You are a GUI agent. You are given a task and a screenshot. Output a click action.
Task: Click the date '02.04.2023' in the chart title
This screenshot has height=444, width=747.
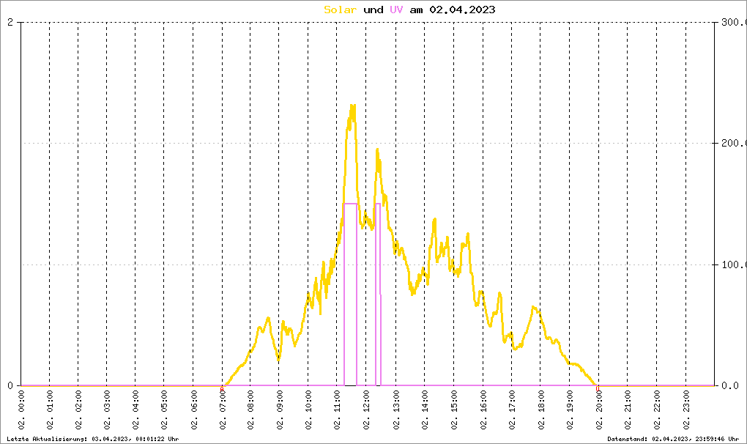point(462,10)
